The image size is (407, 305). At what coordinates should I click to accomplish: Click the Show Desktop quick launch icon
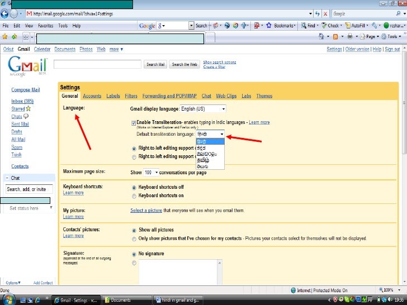click(23, 300)
